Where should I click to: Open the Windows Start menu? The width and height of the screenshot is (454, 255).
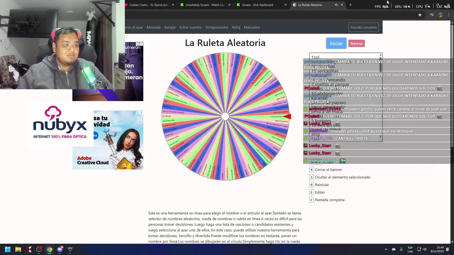click(x=7, y=249)
